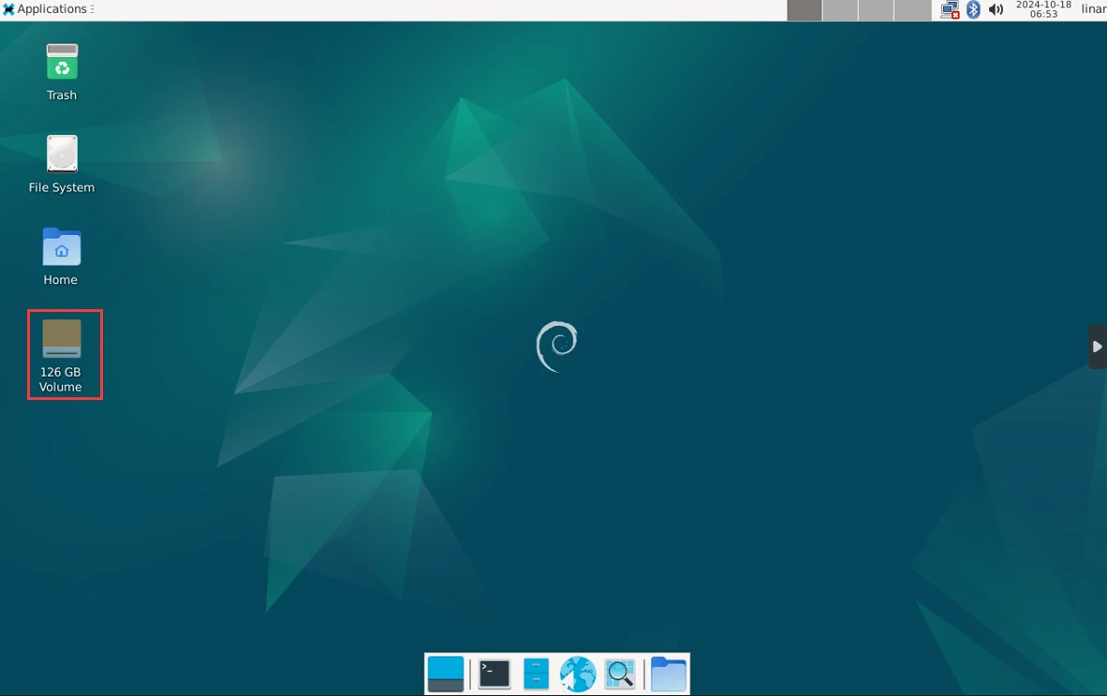This screenshot has height=696, width=1107.
Task: Switch to the second workspace
Action: [841, 10]
